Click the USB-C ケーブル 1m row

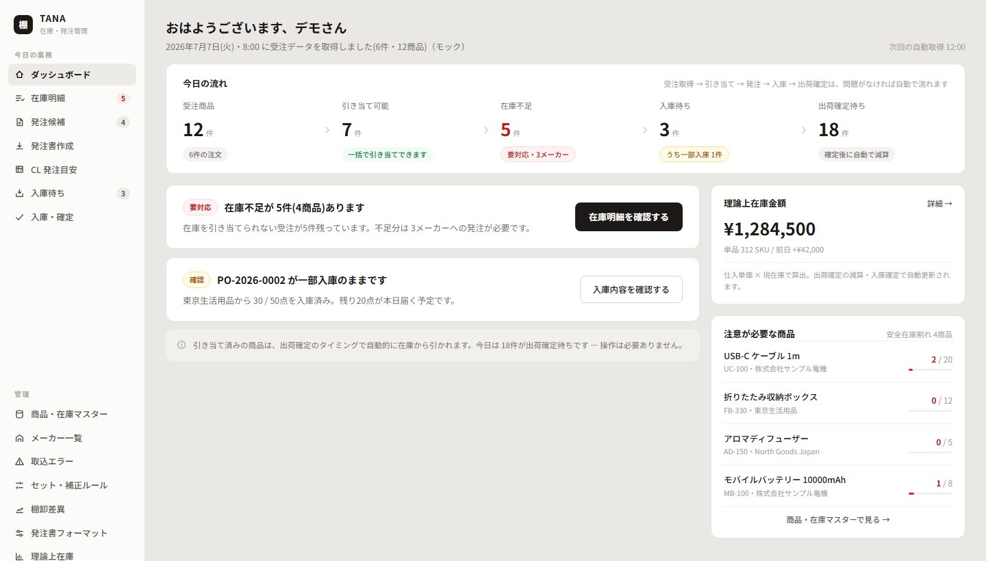(x=838, y=362)
